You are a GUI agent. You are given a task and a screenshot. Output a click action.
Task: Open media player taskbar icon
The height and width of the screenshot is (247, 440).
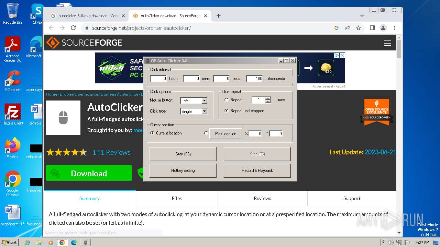(51, 243)
